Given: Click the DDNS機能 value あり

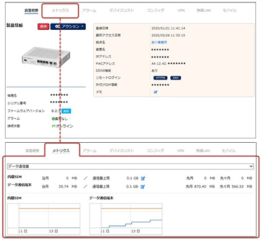Looking at the screenshot, I should click(155, 71).
